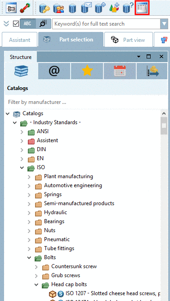Image resolution: width=170 pixels, height=301 pixels.
Task: Close the Structure docking panel
Action: (x=161, y=56)
